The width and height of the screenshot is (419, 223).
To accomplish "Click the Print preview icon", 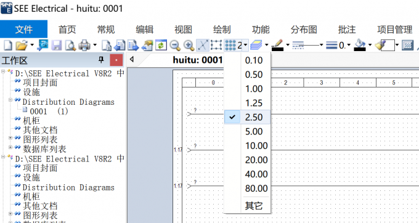I will tap(71, 46).
